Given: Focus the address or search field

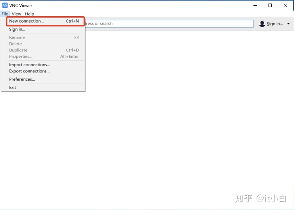Looking at the screenshot, I should [169, 24].
